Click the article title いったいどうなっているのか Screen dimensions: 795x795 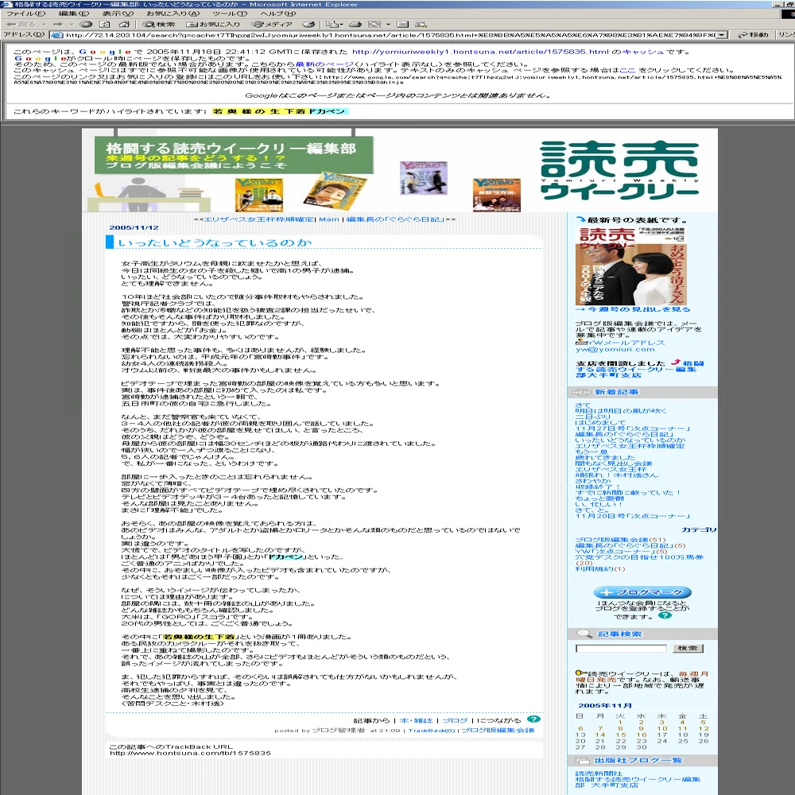215,242
